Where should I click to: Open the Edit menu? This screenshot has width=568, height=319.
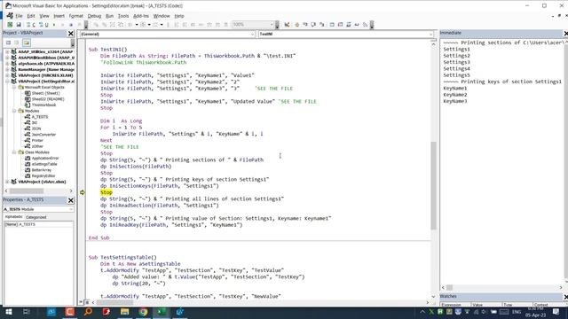(x=31, y=16)
